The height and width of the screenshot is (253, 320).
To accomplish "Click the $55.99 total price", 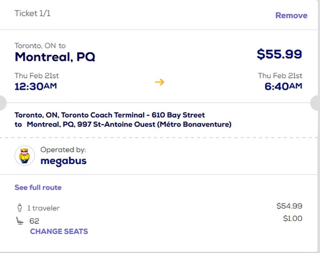I will [x=279, y=54].
